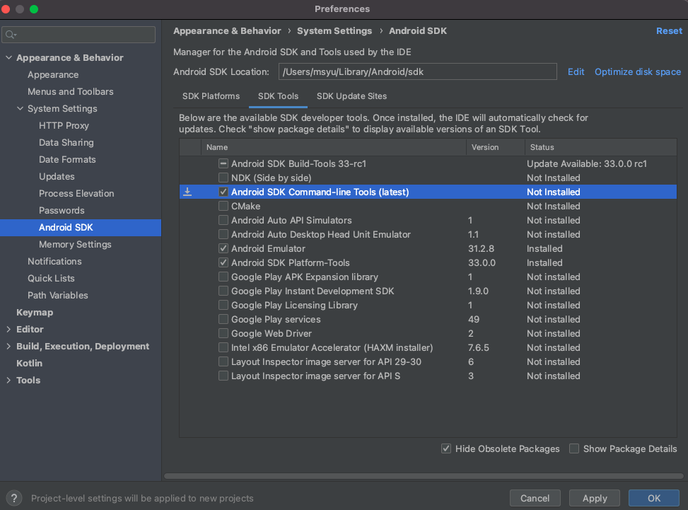The image size is (688, 510).
Task: Click the Android SDK Location field
Action: 417,71
